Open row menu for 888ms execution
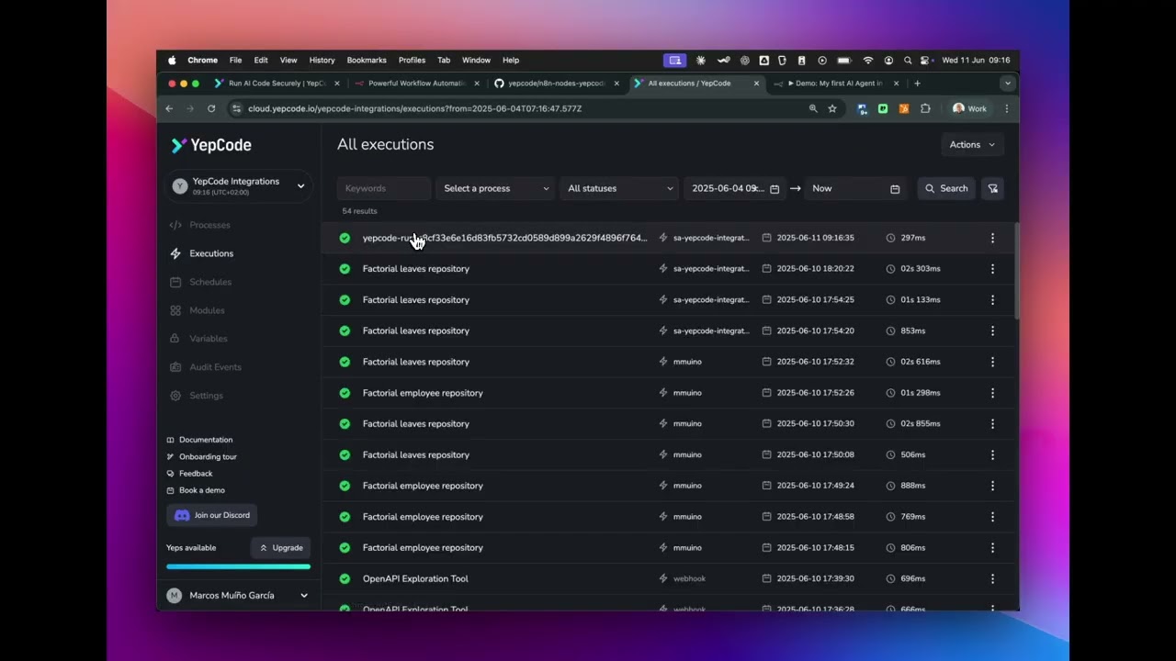This screenshot has width=1176, height=661. (992, 486)
